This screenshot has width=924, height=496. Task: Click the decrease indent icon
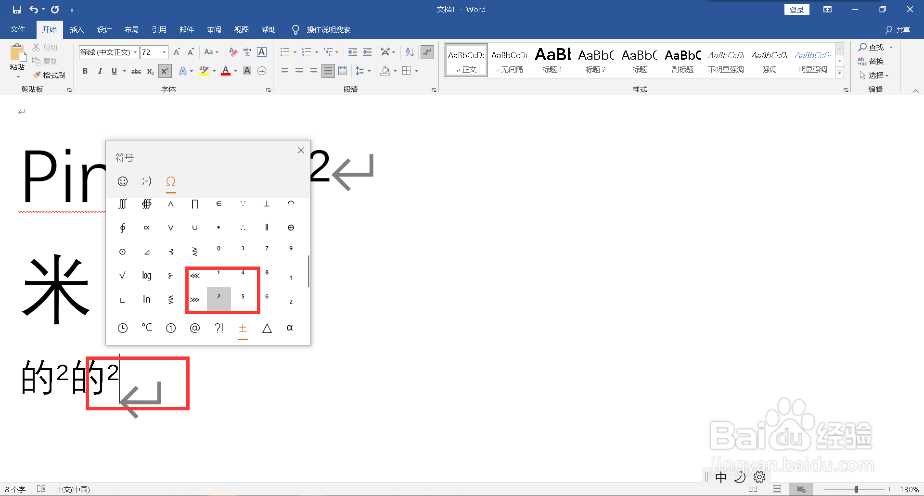(x=353, y=52)
